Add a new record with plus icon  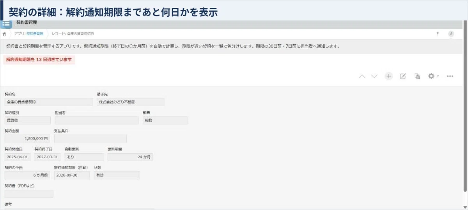[388, 76]
